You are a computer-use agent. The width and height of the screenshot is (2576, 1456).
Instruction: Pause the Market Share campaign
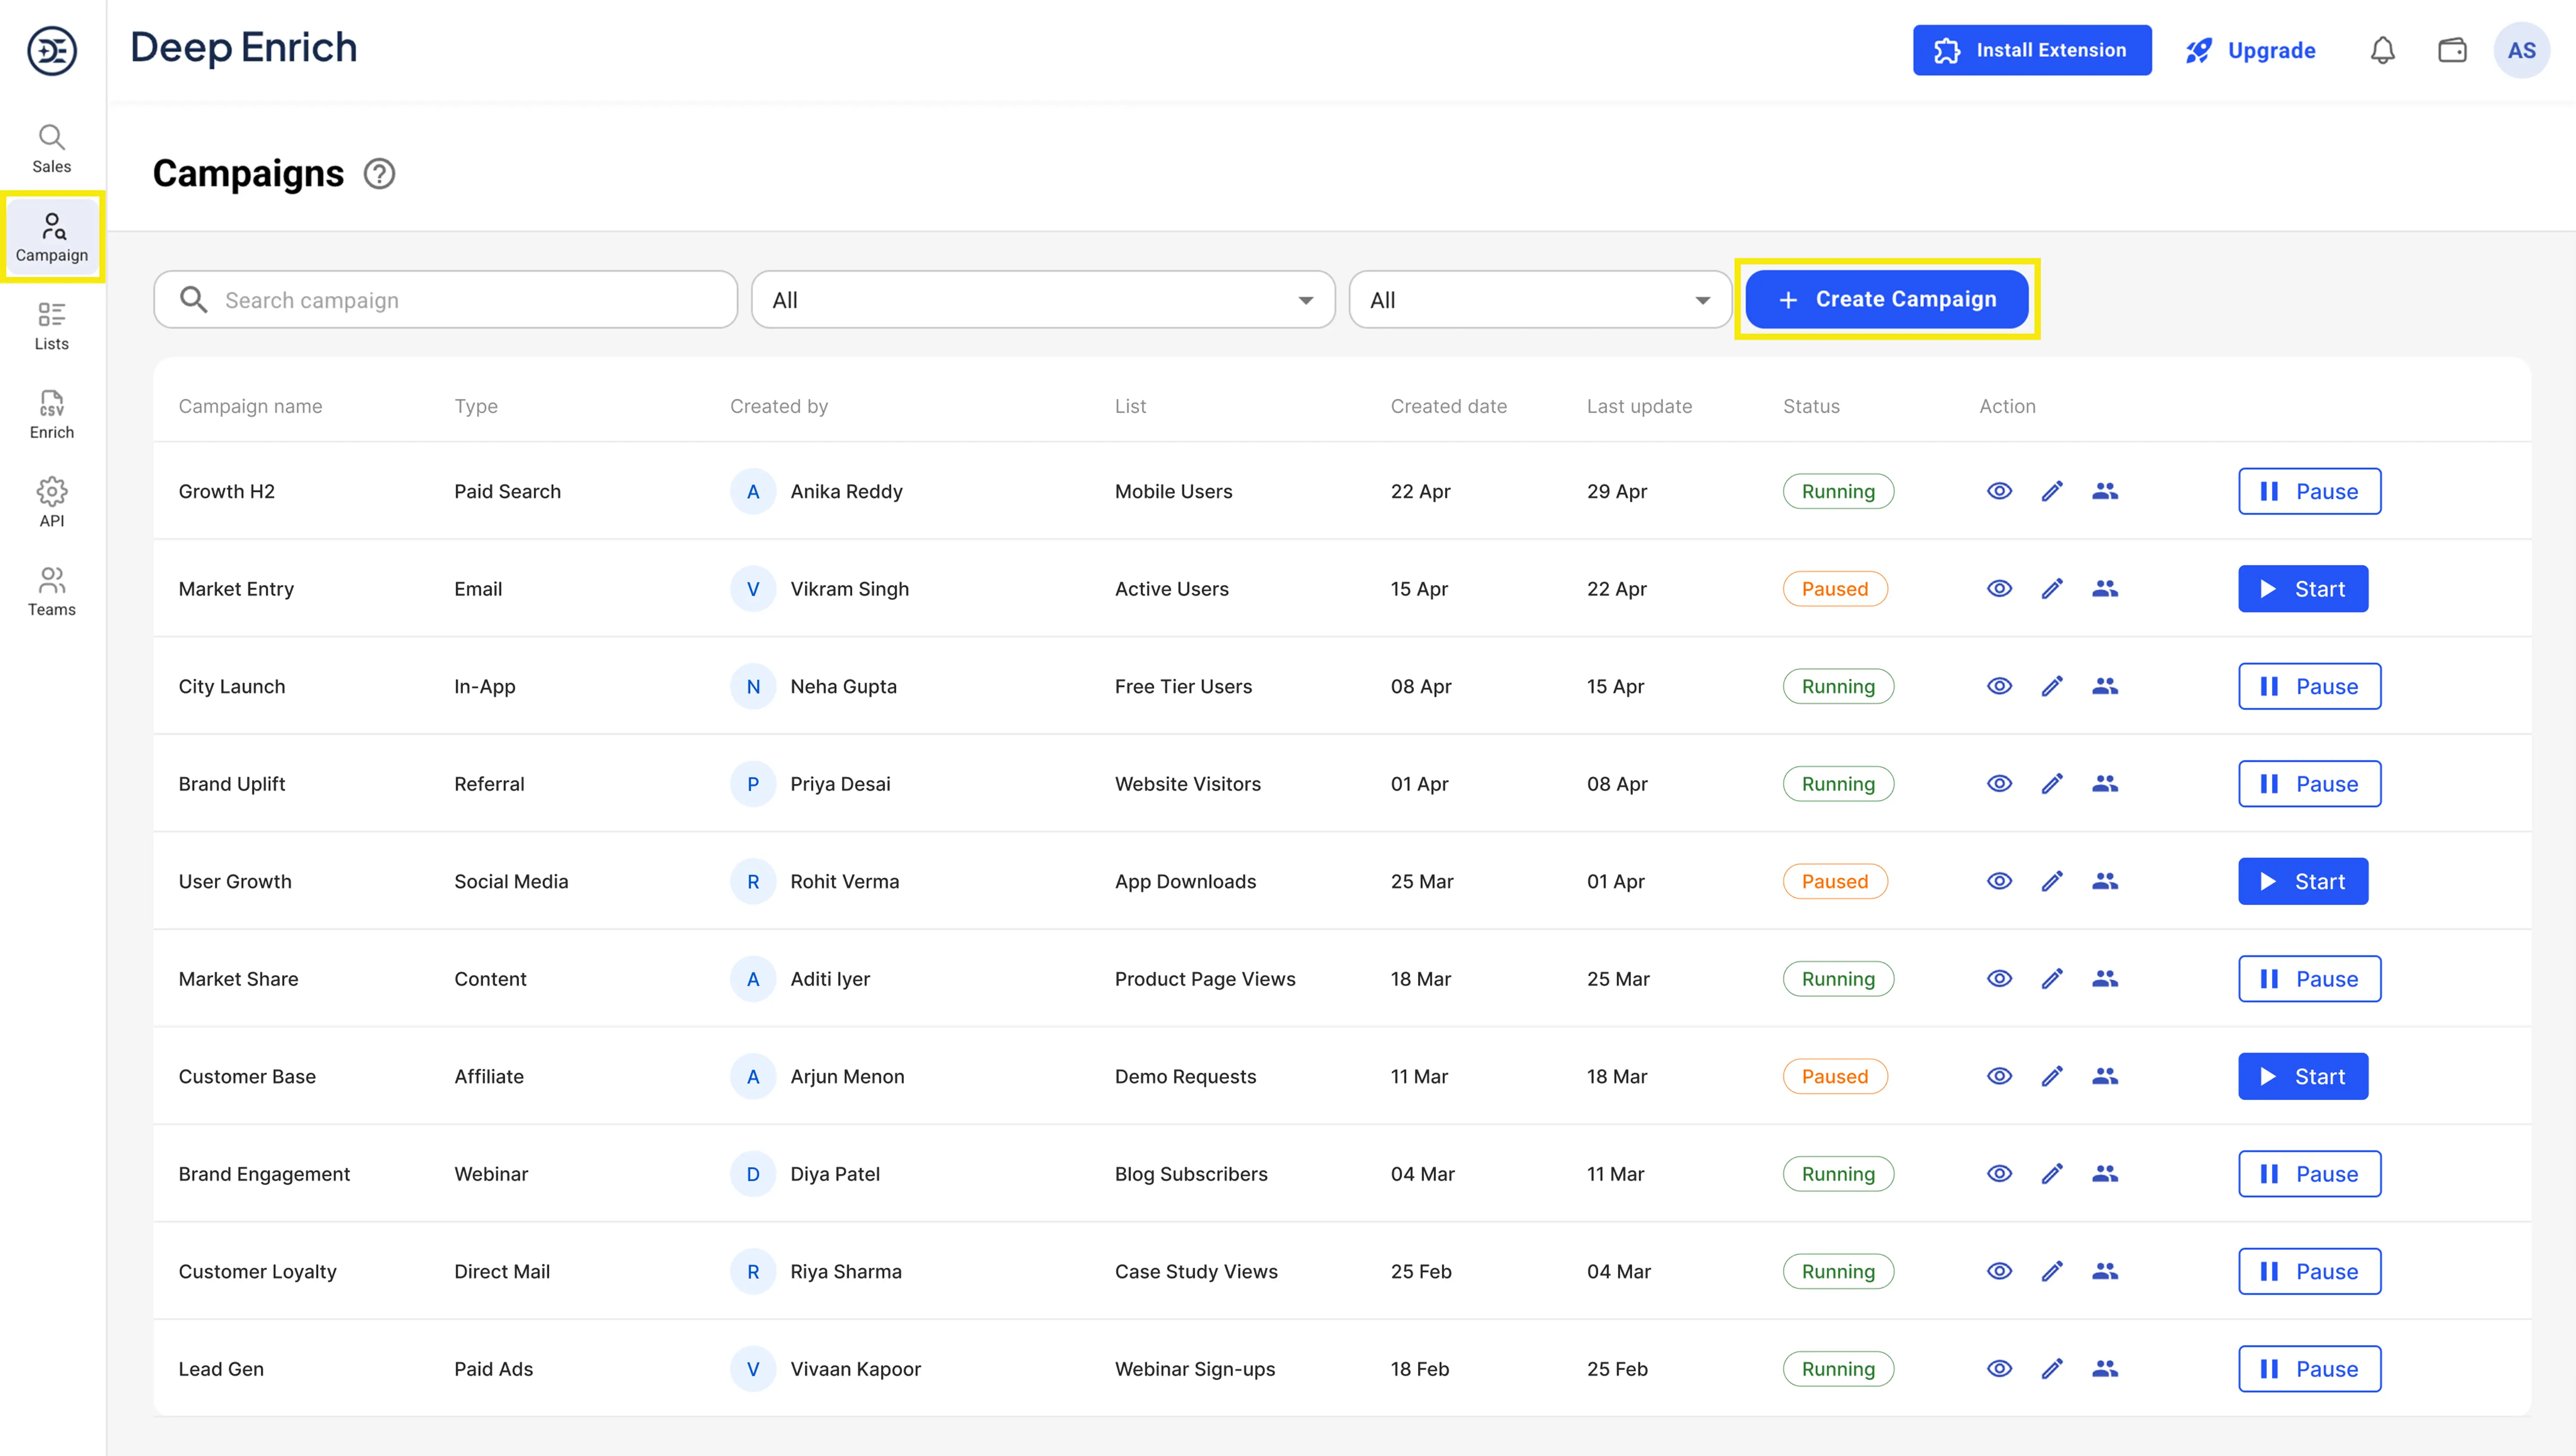pos(2309,979)
